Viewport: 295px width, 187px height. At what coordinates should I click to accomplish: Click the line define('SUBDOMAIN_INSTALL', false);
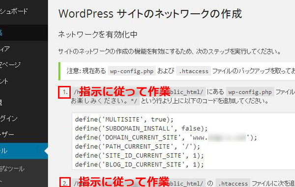(x=141, y=129)
